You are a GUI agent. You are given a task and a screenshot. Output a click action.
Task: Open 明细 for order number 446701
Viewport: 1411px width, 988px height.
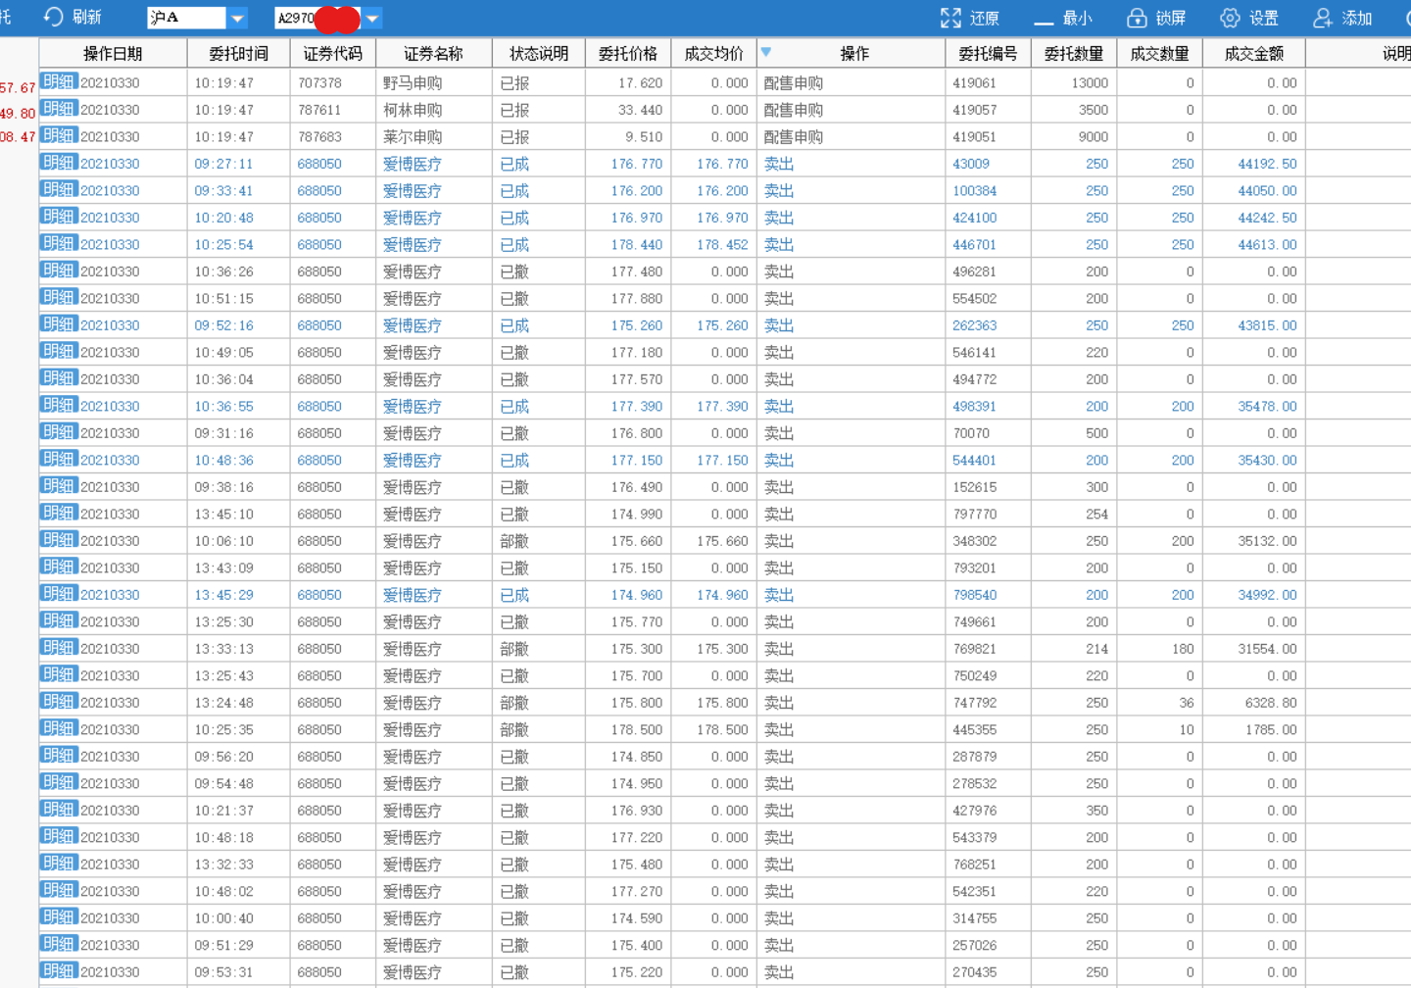pos(59,244)
